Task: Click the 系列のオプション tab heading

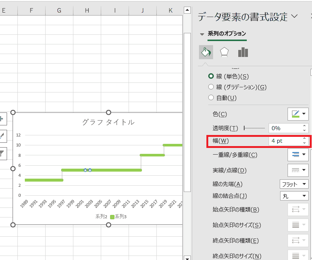Action: (x=227, y=34)
